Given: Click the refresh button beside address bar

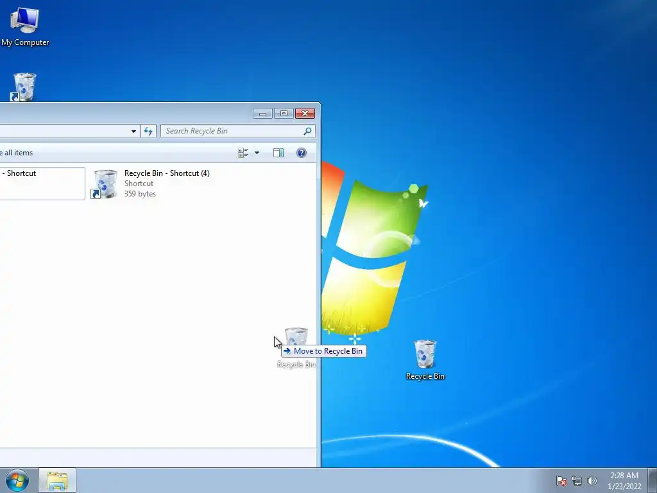Looking at the screenshot, I should pos(148,131).
